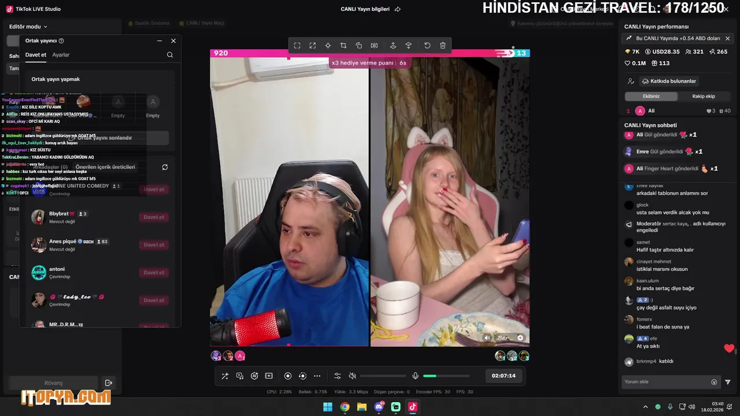
Task: Show hidden tray icons chevron
Action: tap(645, 407)
